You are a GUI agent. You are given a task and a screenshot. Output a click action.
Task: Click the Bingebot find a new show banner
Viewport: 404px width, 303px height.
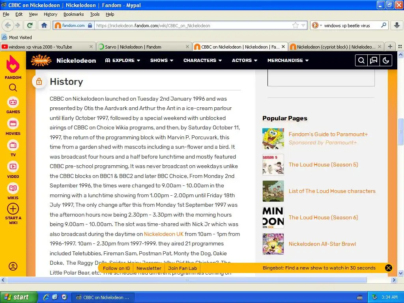pyautogui.click(x=319, y=268)
